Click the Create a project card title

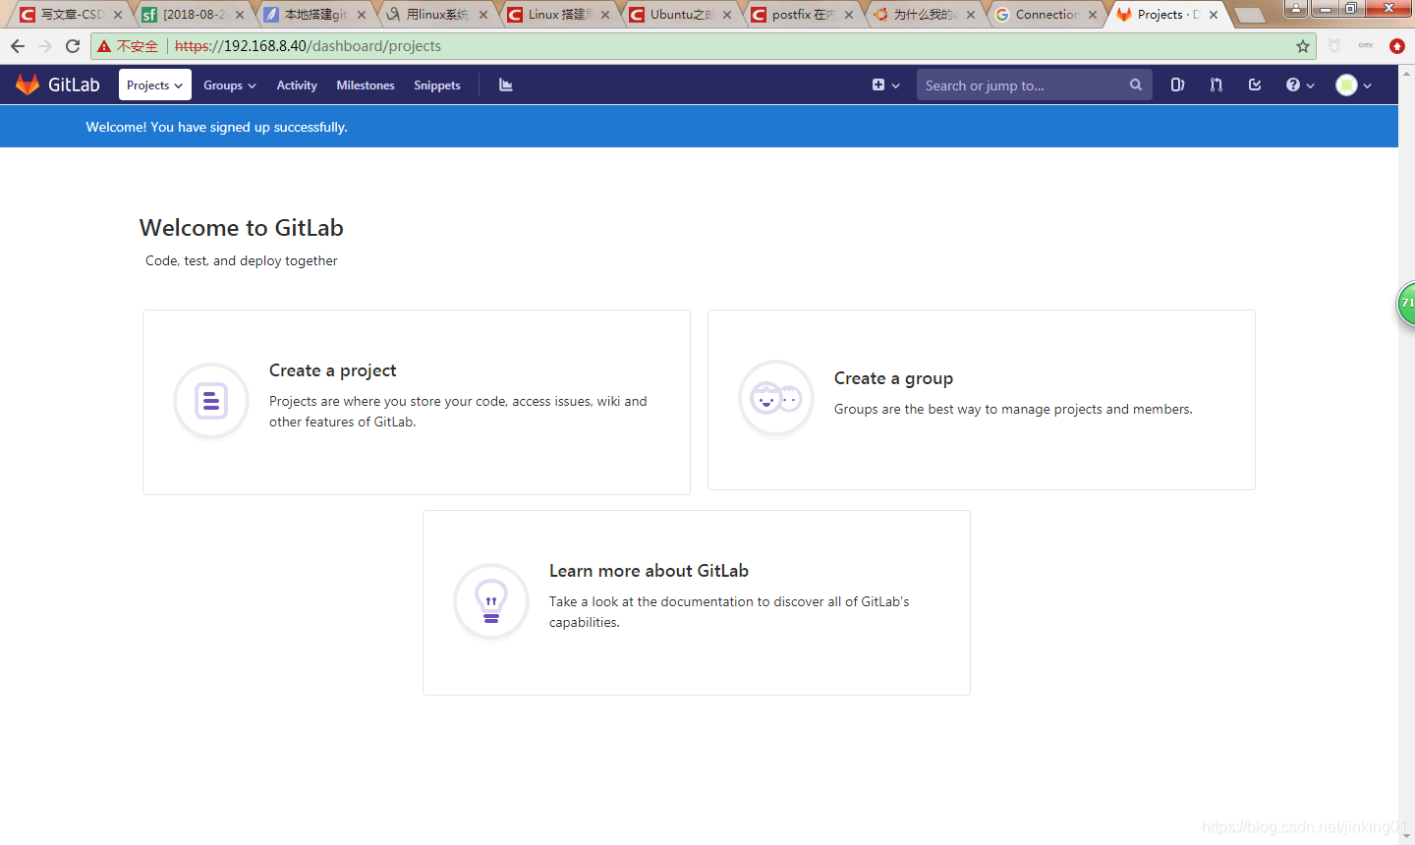(333, 370)
